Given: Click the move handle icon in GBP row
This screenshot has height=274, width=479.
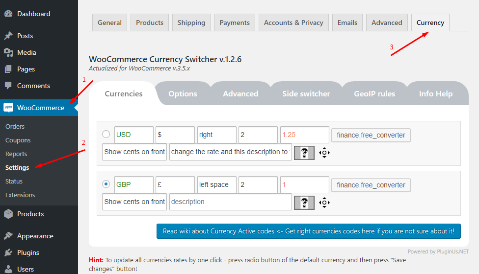Looking at the screenshot, I should 324,203.
